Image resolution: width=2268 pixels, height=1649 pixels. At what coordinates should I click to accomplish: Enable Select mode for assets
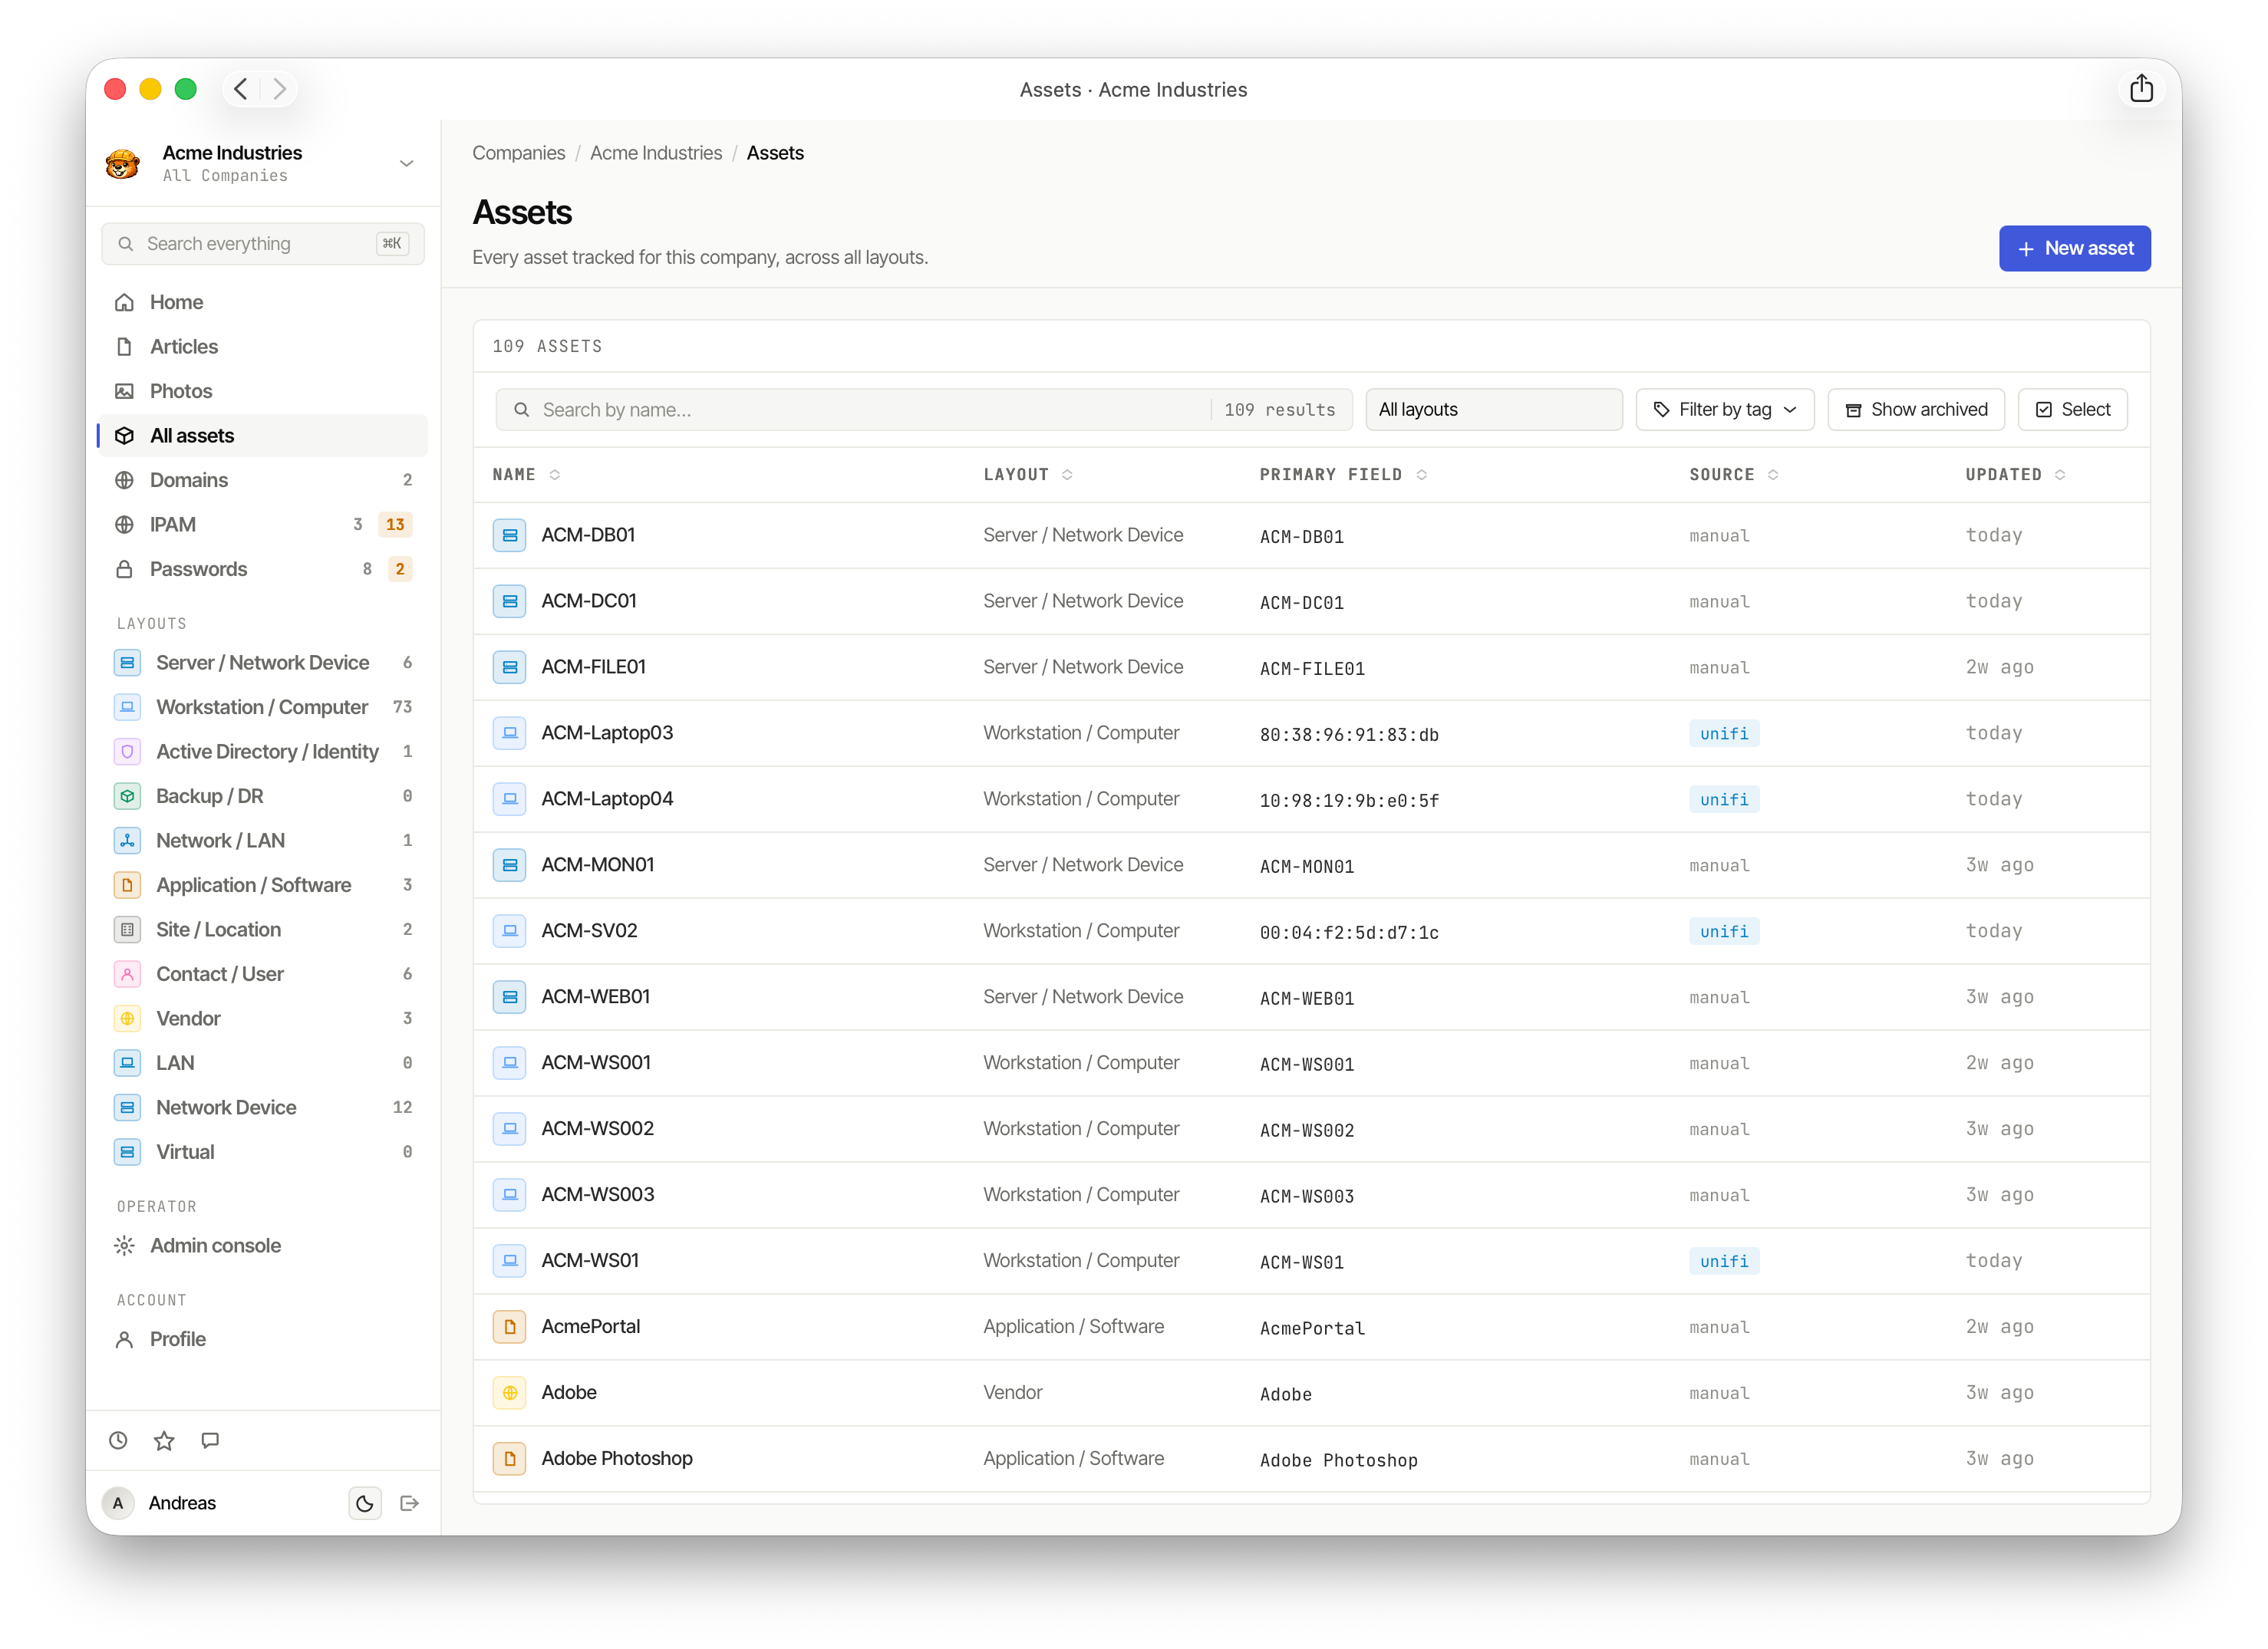2072,410
